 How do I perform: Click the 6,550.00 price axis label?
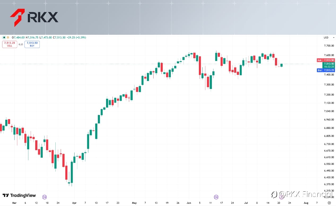point(329,164)
